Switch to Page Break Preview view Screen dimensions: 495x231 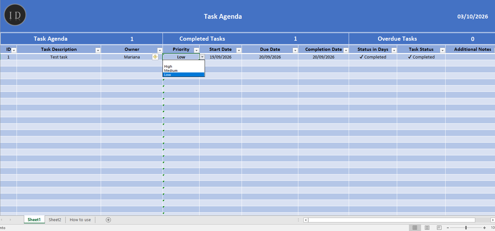coord(439,228)
